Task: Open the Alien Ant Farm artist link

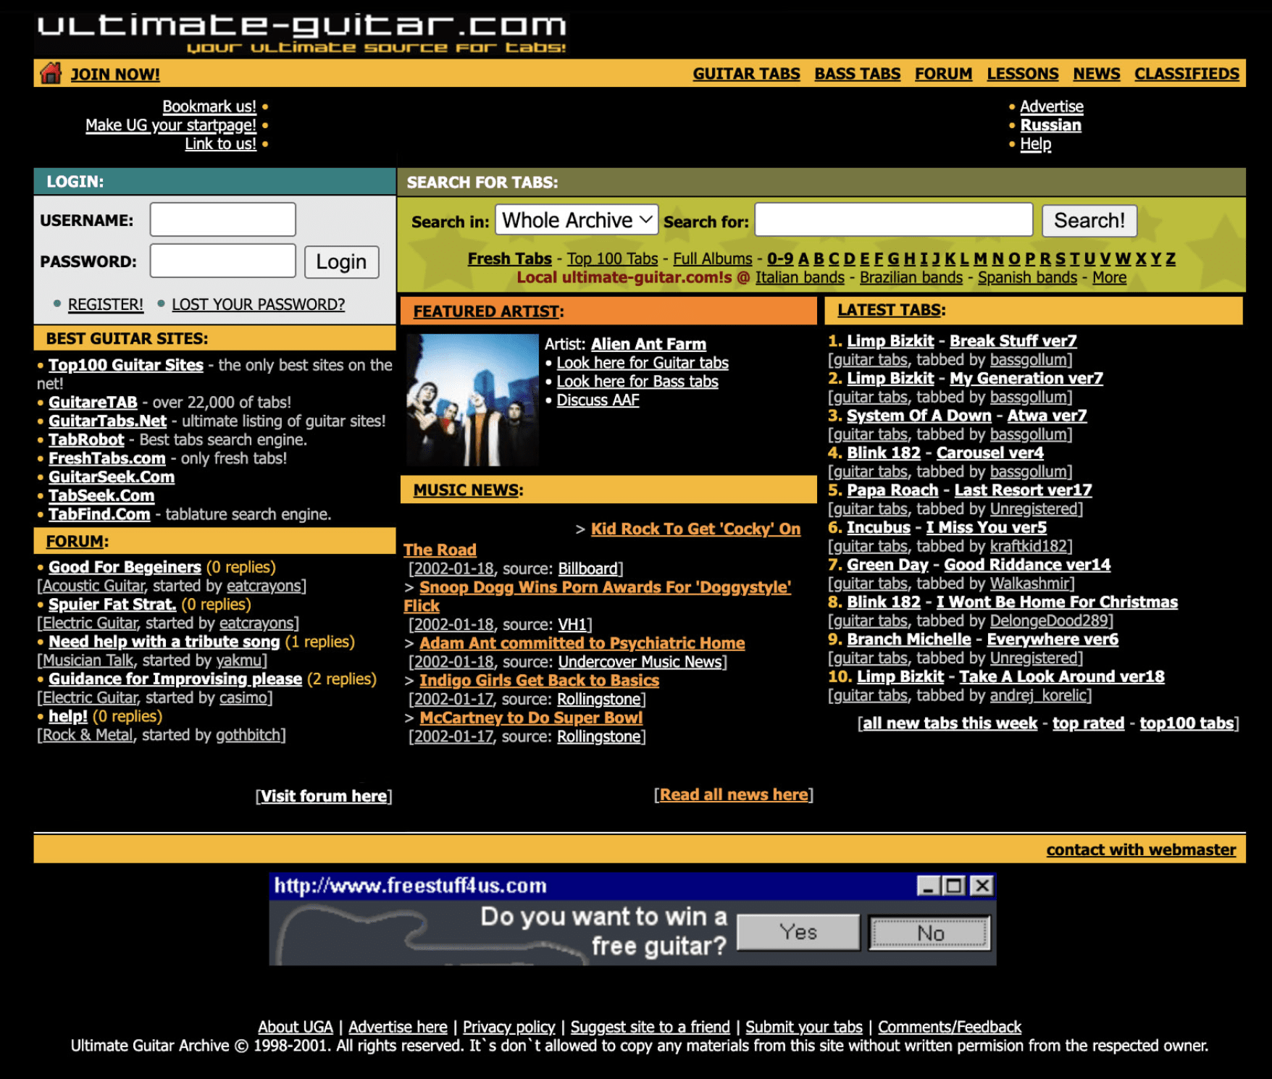Action: click(648, 344)
